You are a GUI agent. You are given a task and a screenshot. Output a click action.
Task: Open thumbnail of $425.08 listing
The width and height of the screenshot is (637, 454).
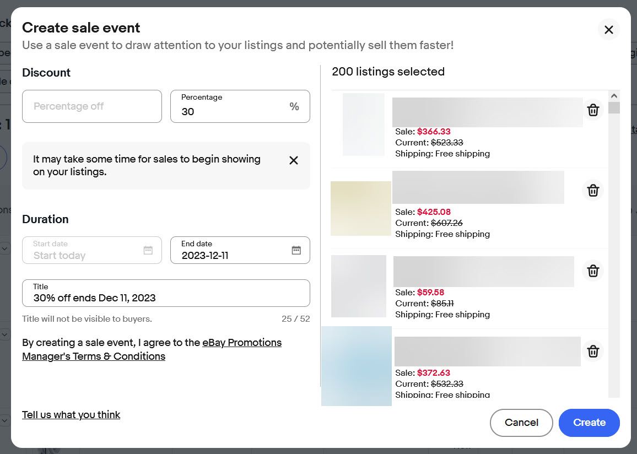pyautogui.click(x=361, y=208)
